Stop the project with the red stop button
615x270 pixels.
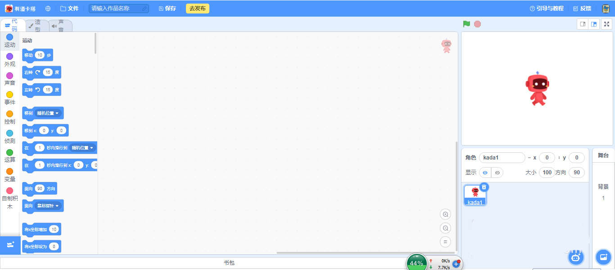(x=477, y=24)
